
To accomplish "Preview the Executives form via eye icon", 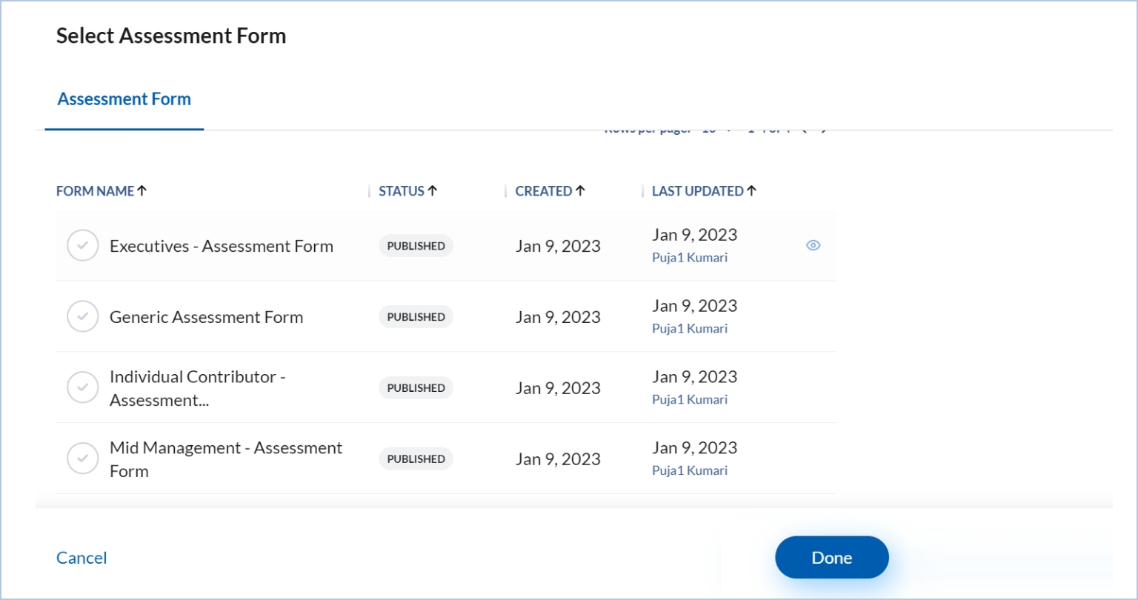I will pyautogui.click(x=813, y=246).
